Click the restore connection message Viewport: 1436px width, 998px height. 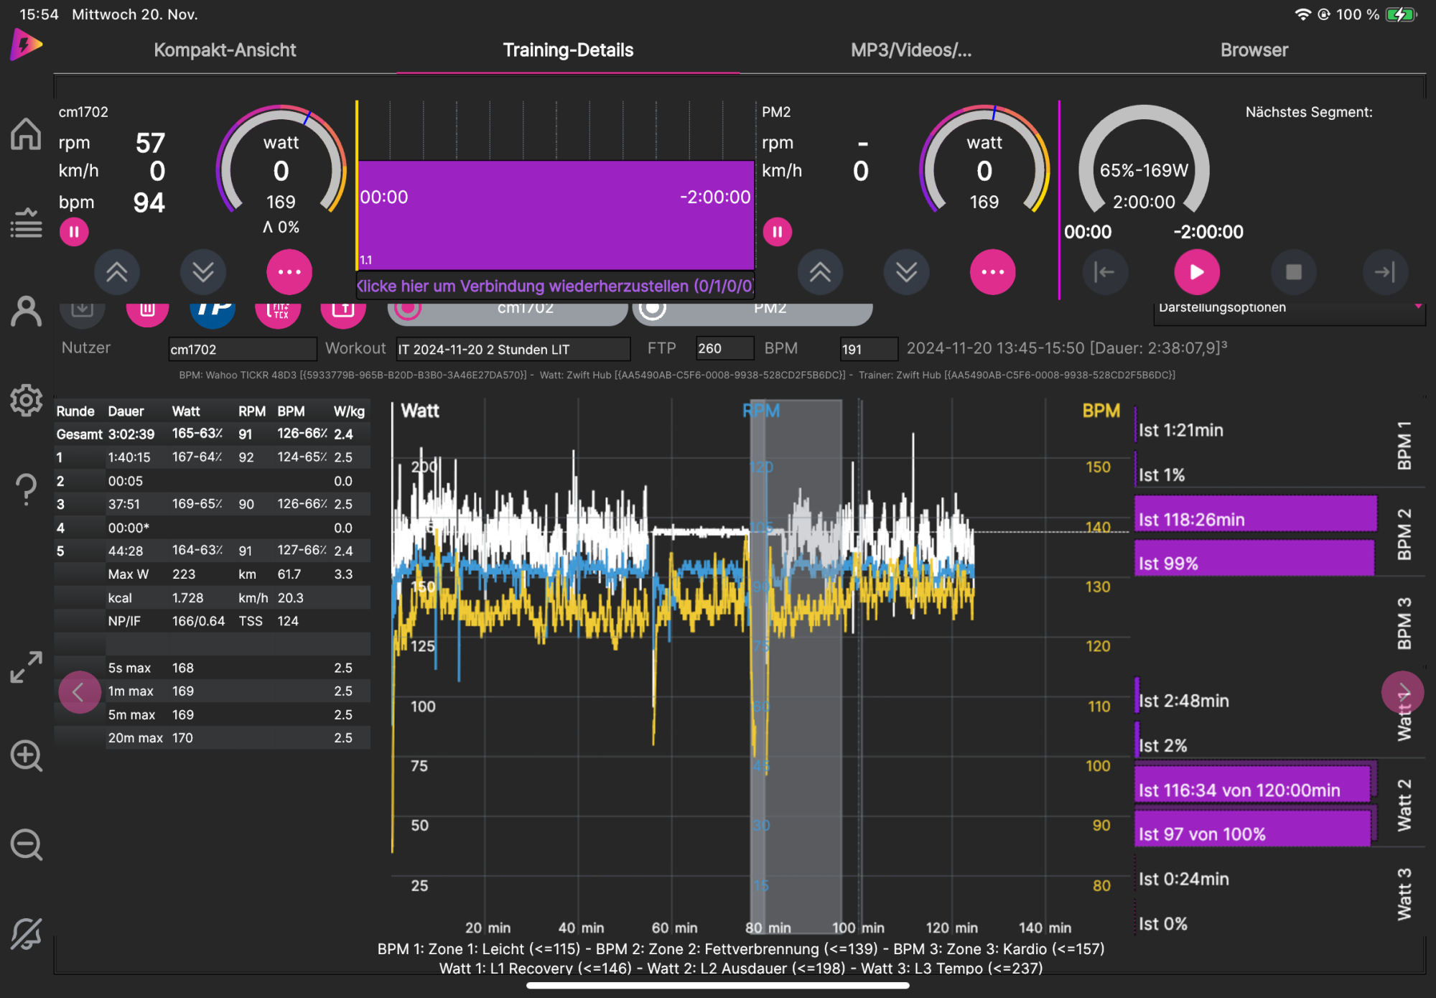(x=555, y=286)
